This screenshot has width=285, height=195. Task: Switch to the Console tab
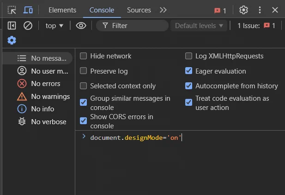(102, 10)
